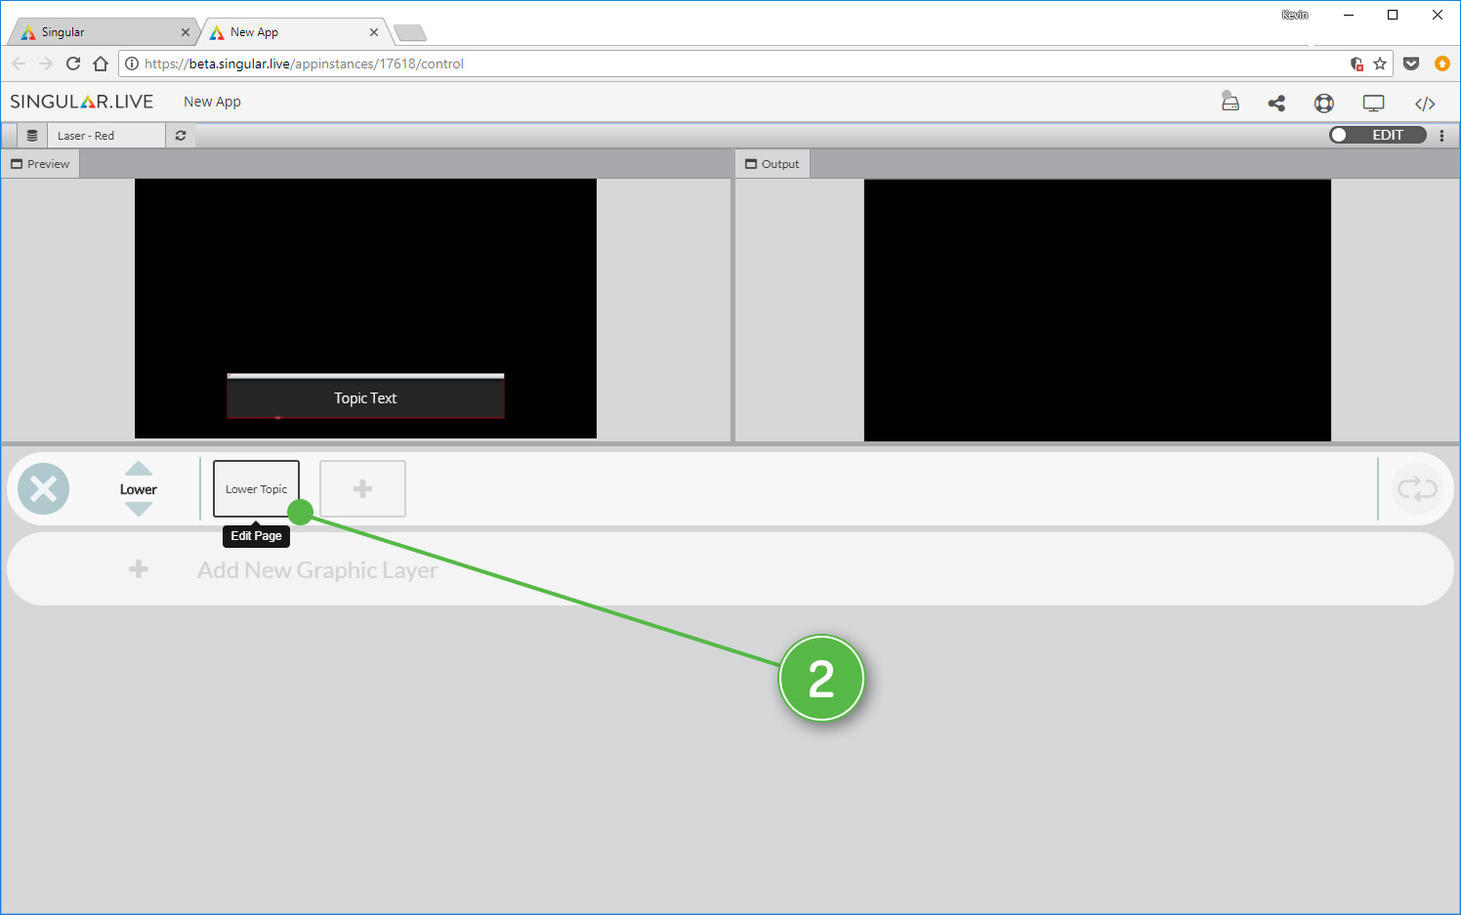Click the New App title in header

tap(212, 102)
